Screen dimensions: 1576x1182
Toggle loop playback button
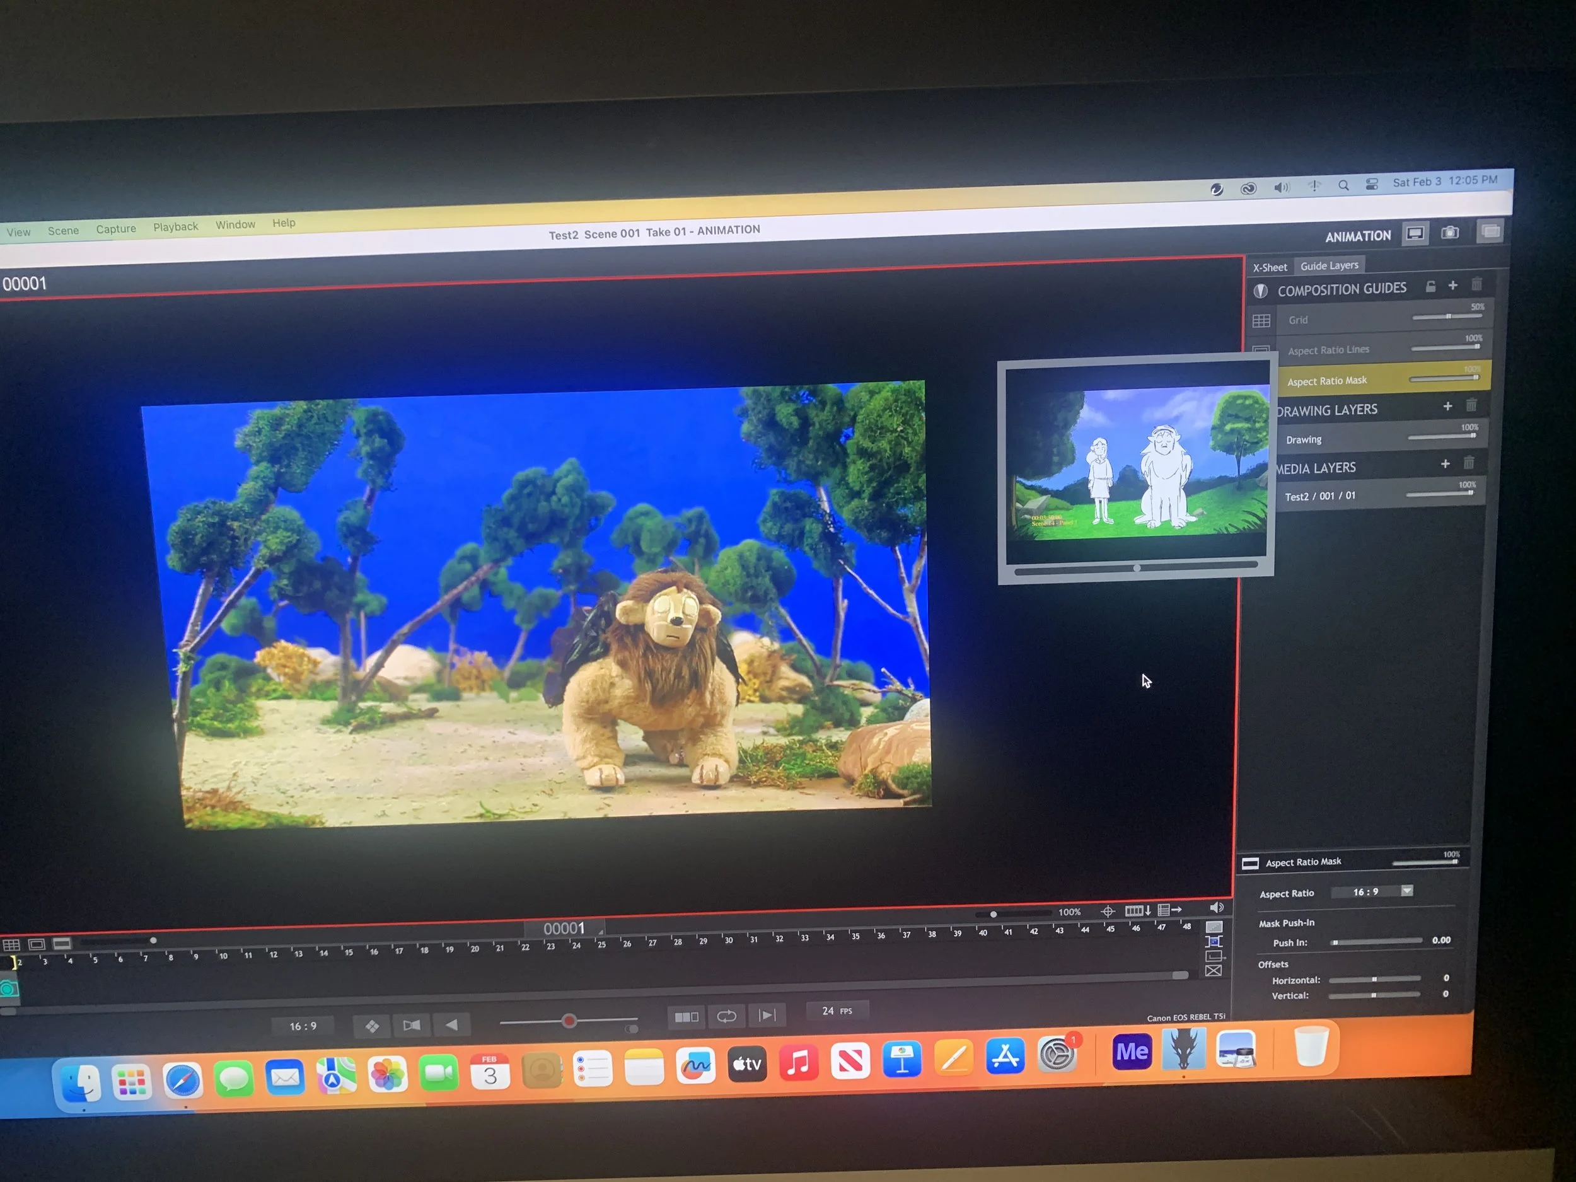[726, 1017]
